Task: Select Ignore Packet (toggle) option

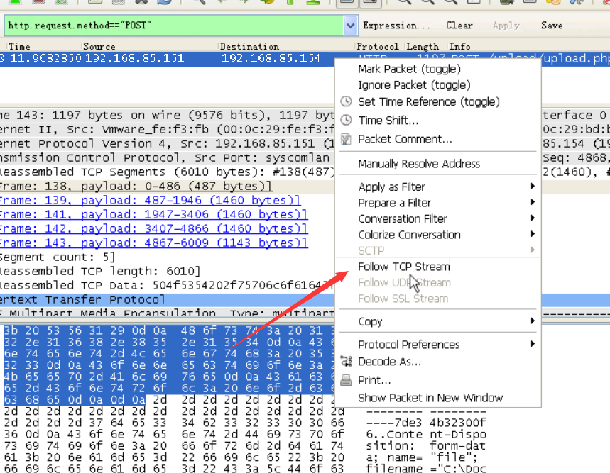Action: (x=414, y=85)
